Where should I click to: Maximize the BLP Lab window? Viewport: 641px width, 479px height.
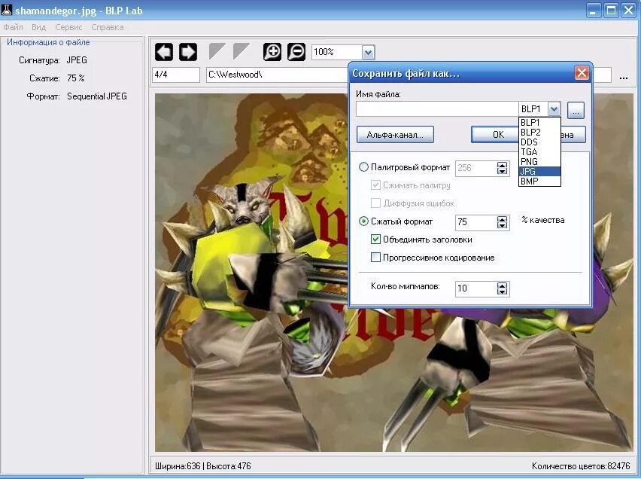coord(611,11)
